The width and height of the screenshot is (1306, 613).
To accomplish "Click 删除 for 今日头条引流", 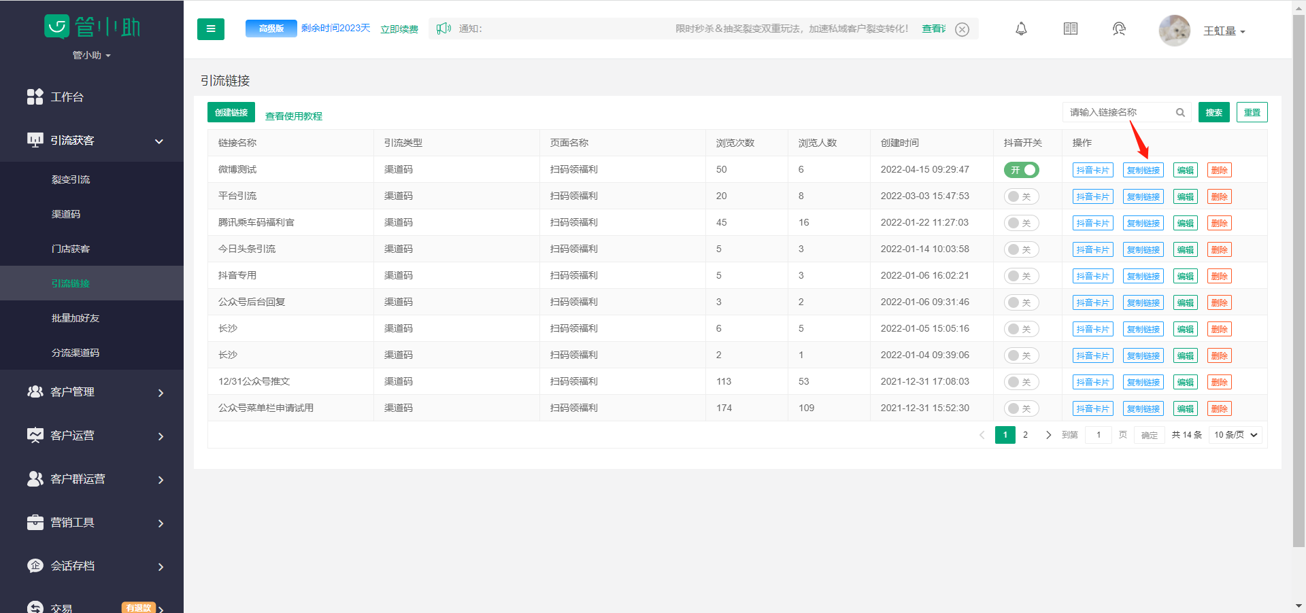I will [x=1220, y=249].
